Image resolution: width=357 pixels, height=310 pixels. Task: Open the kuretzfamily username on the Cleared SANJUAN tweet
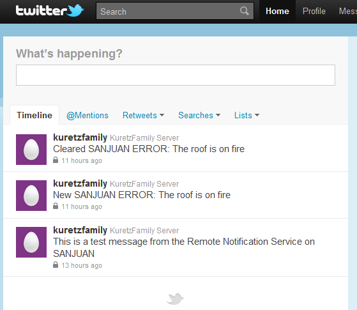tap(80, 137)
